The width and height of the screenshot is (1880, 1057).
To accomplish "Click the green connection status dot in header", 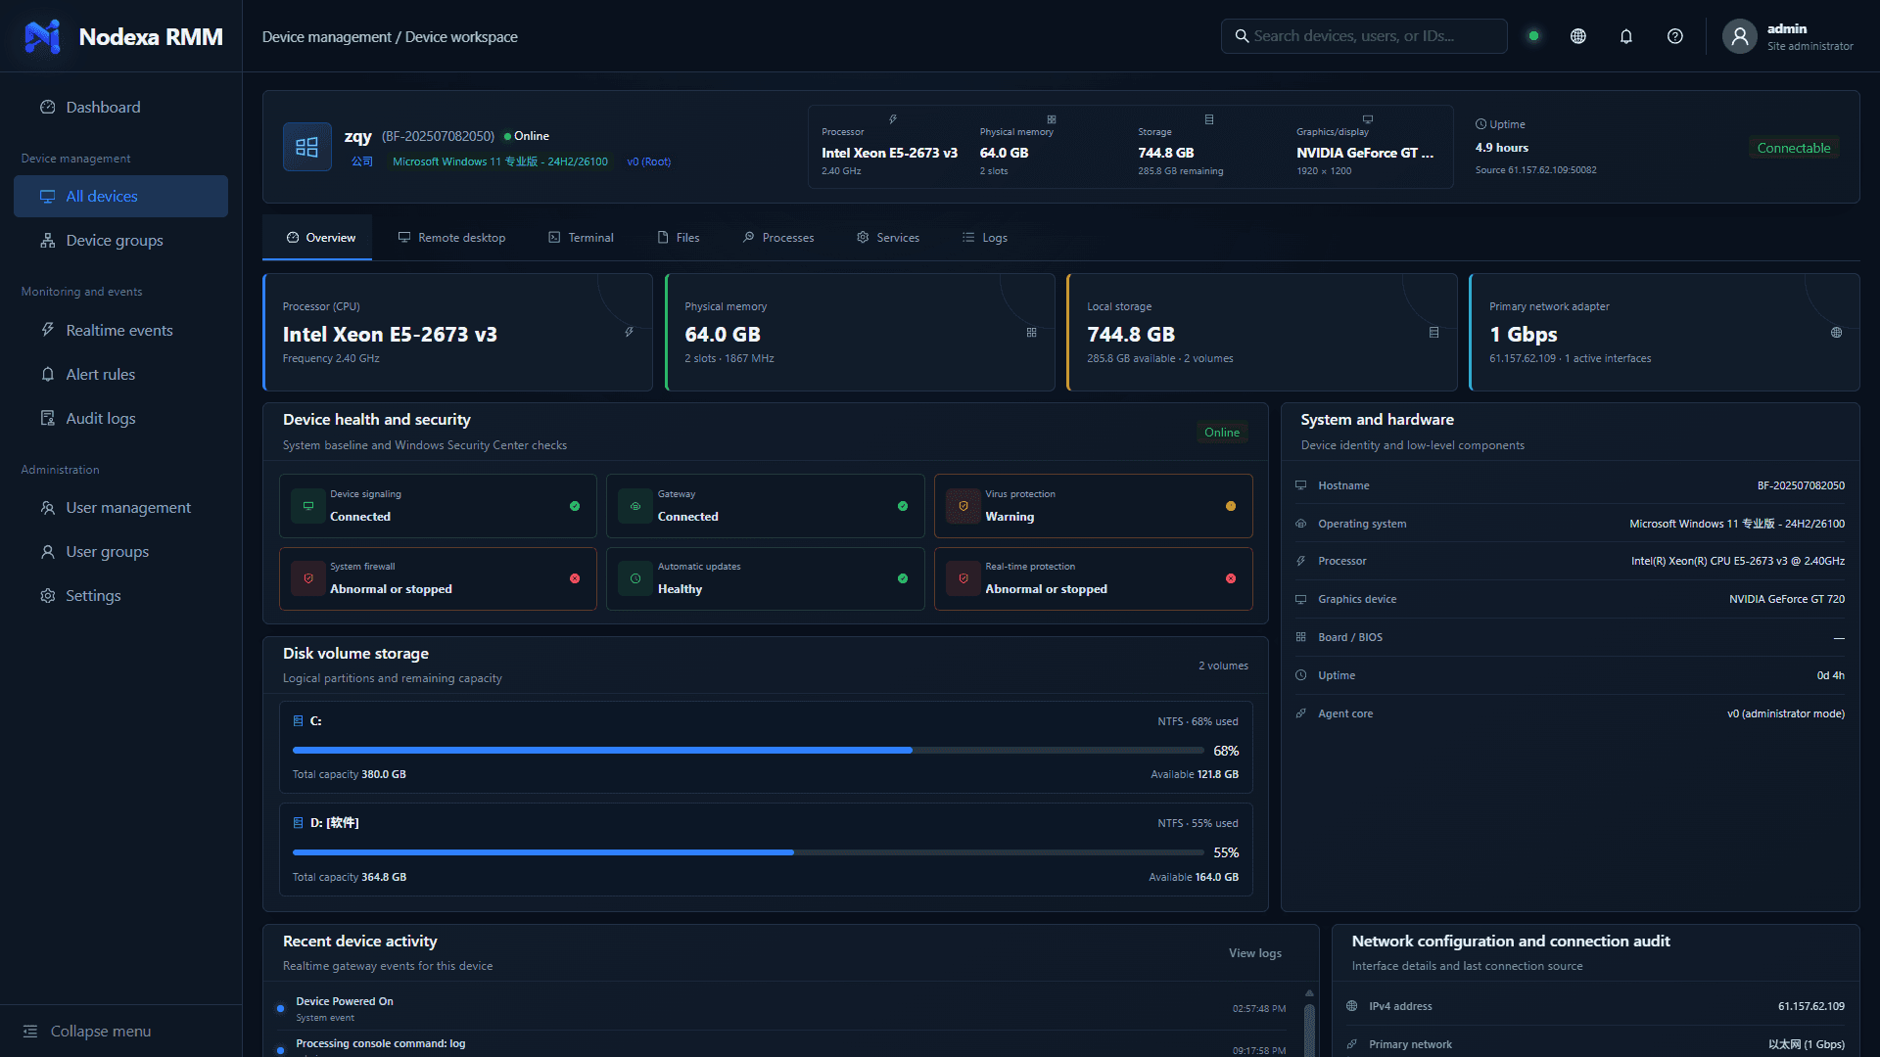I will coord(1534,36).
